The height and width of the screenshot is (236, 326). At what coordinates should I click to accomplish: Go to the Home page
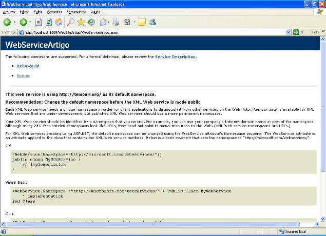pyautogui.click(x=59, y=22)
